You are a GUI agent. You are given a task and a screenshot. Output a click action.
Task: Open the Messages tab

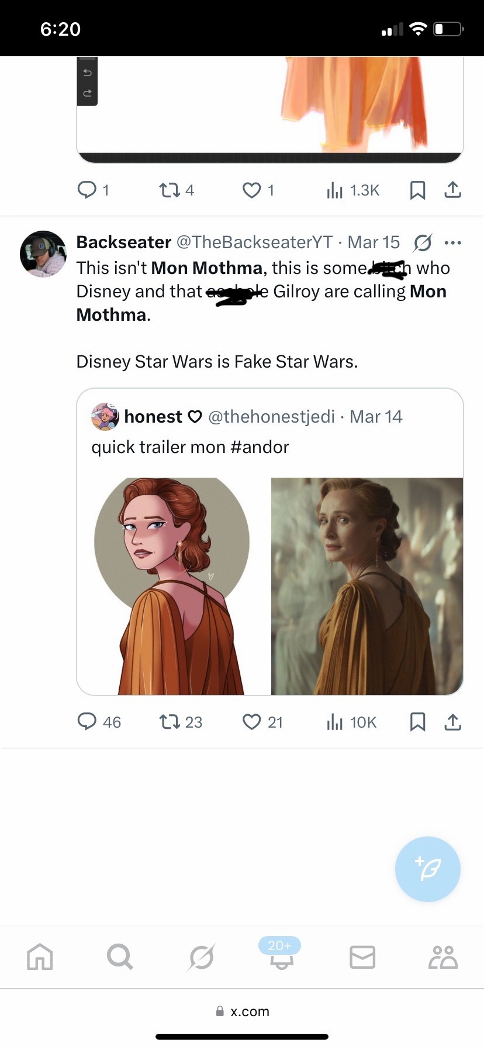tap(362, 957)
